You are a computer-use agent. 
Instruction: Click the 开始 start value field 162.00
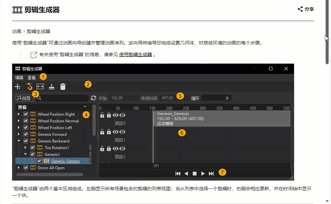125,98
